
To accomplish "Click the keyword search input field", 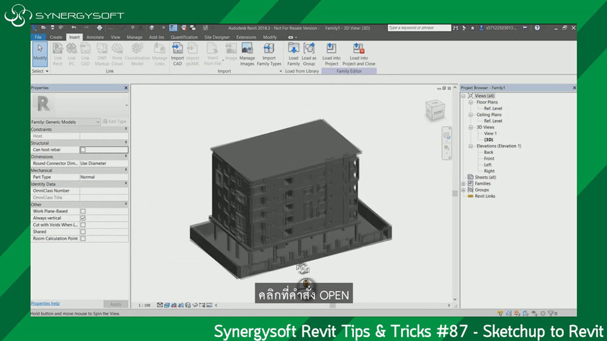I will [419, 28].
